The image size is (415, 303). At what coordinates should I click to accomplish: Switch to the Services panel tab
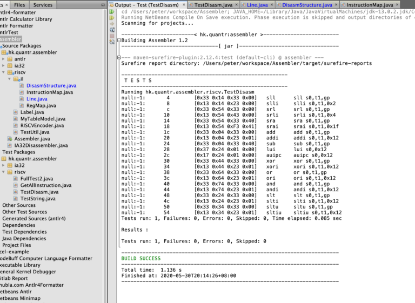click(x=43, y=5)
